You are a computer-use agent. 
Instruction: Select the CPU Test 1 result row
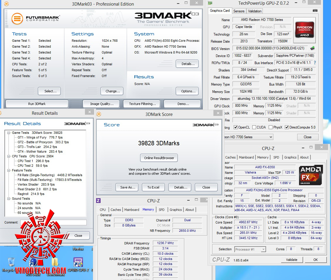point(33,161)
